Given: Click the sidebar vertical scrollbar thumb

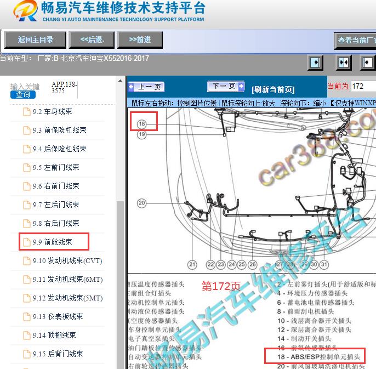Looking at the screenshot, I should pos(120,285).
